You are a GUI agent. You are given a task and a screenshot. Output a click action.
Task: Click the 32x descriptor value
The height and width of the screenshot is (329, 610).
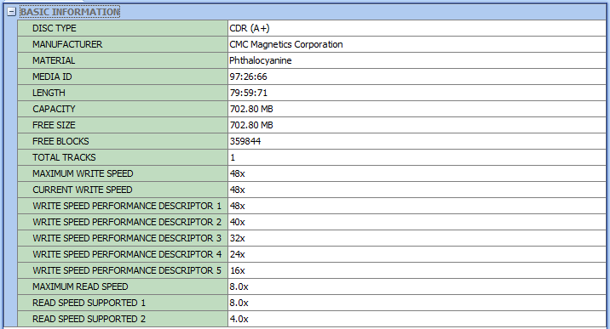coord(238,238)
